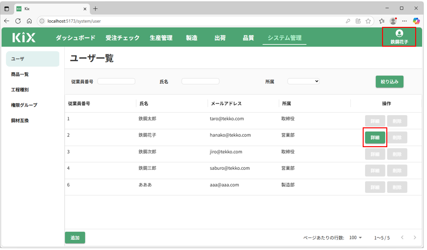Click 詳細 for 鉄鋼三郎 row

(x=375, y=171)
